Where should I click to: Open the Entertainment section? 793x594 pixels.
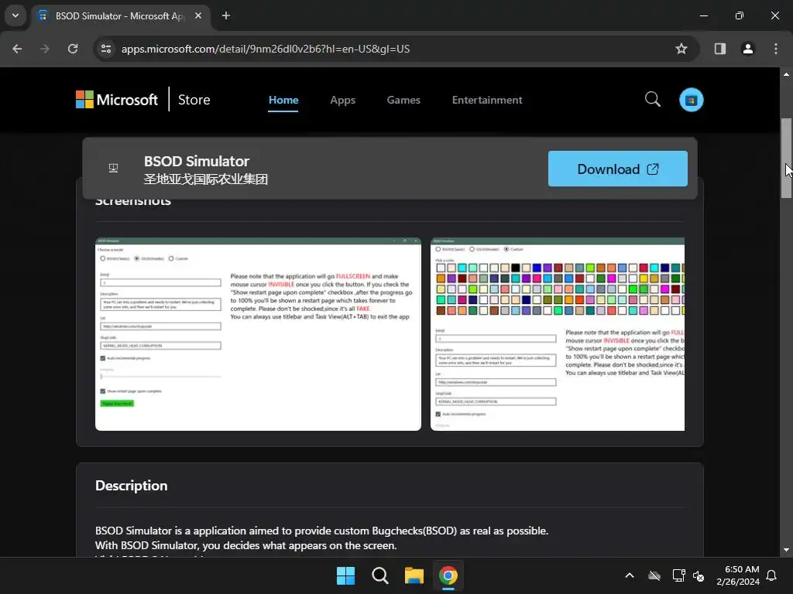487,100
